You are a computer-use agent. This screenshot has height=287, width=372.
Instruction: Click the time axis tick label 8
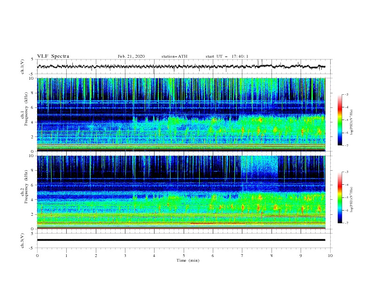click(271, 256)
